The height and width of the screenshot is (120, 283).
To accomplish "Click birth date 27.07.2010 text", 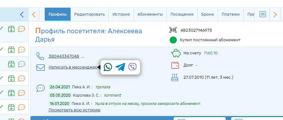I will click(208, 77).
